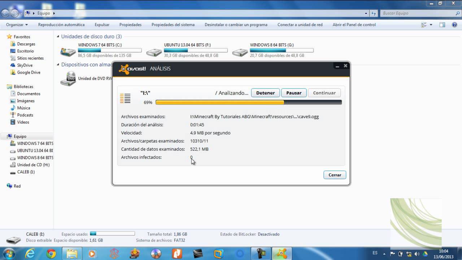Viewport: 462px width, 260px height.
Task: Collapse the Dispositivos con almacenamiento group
Action: click(x=58, y=65)
